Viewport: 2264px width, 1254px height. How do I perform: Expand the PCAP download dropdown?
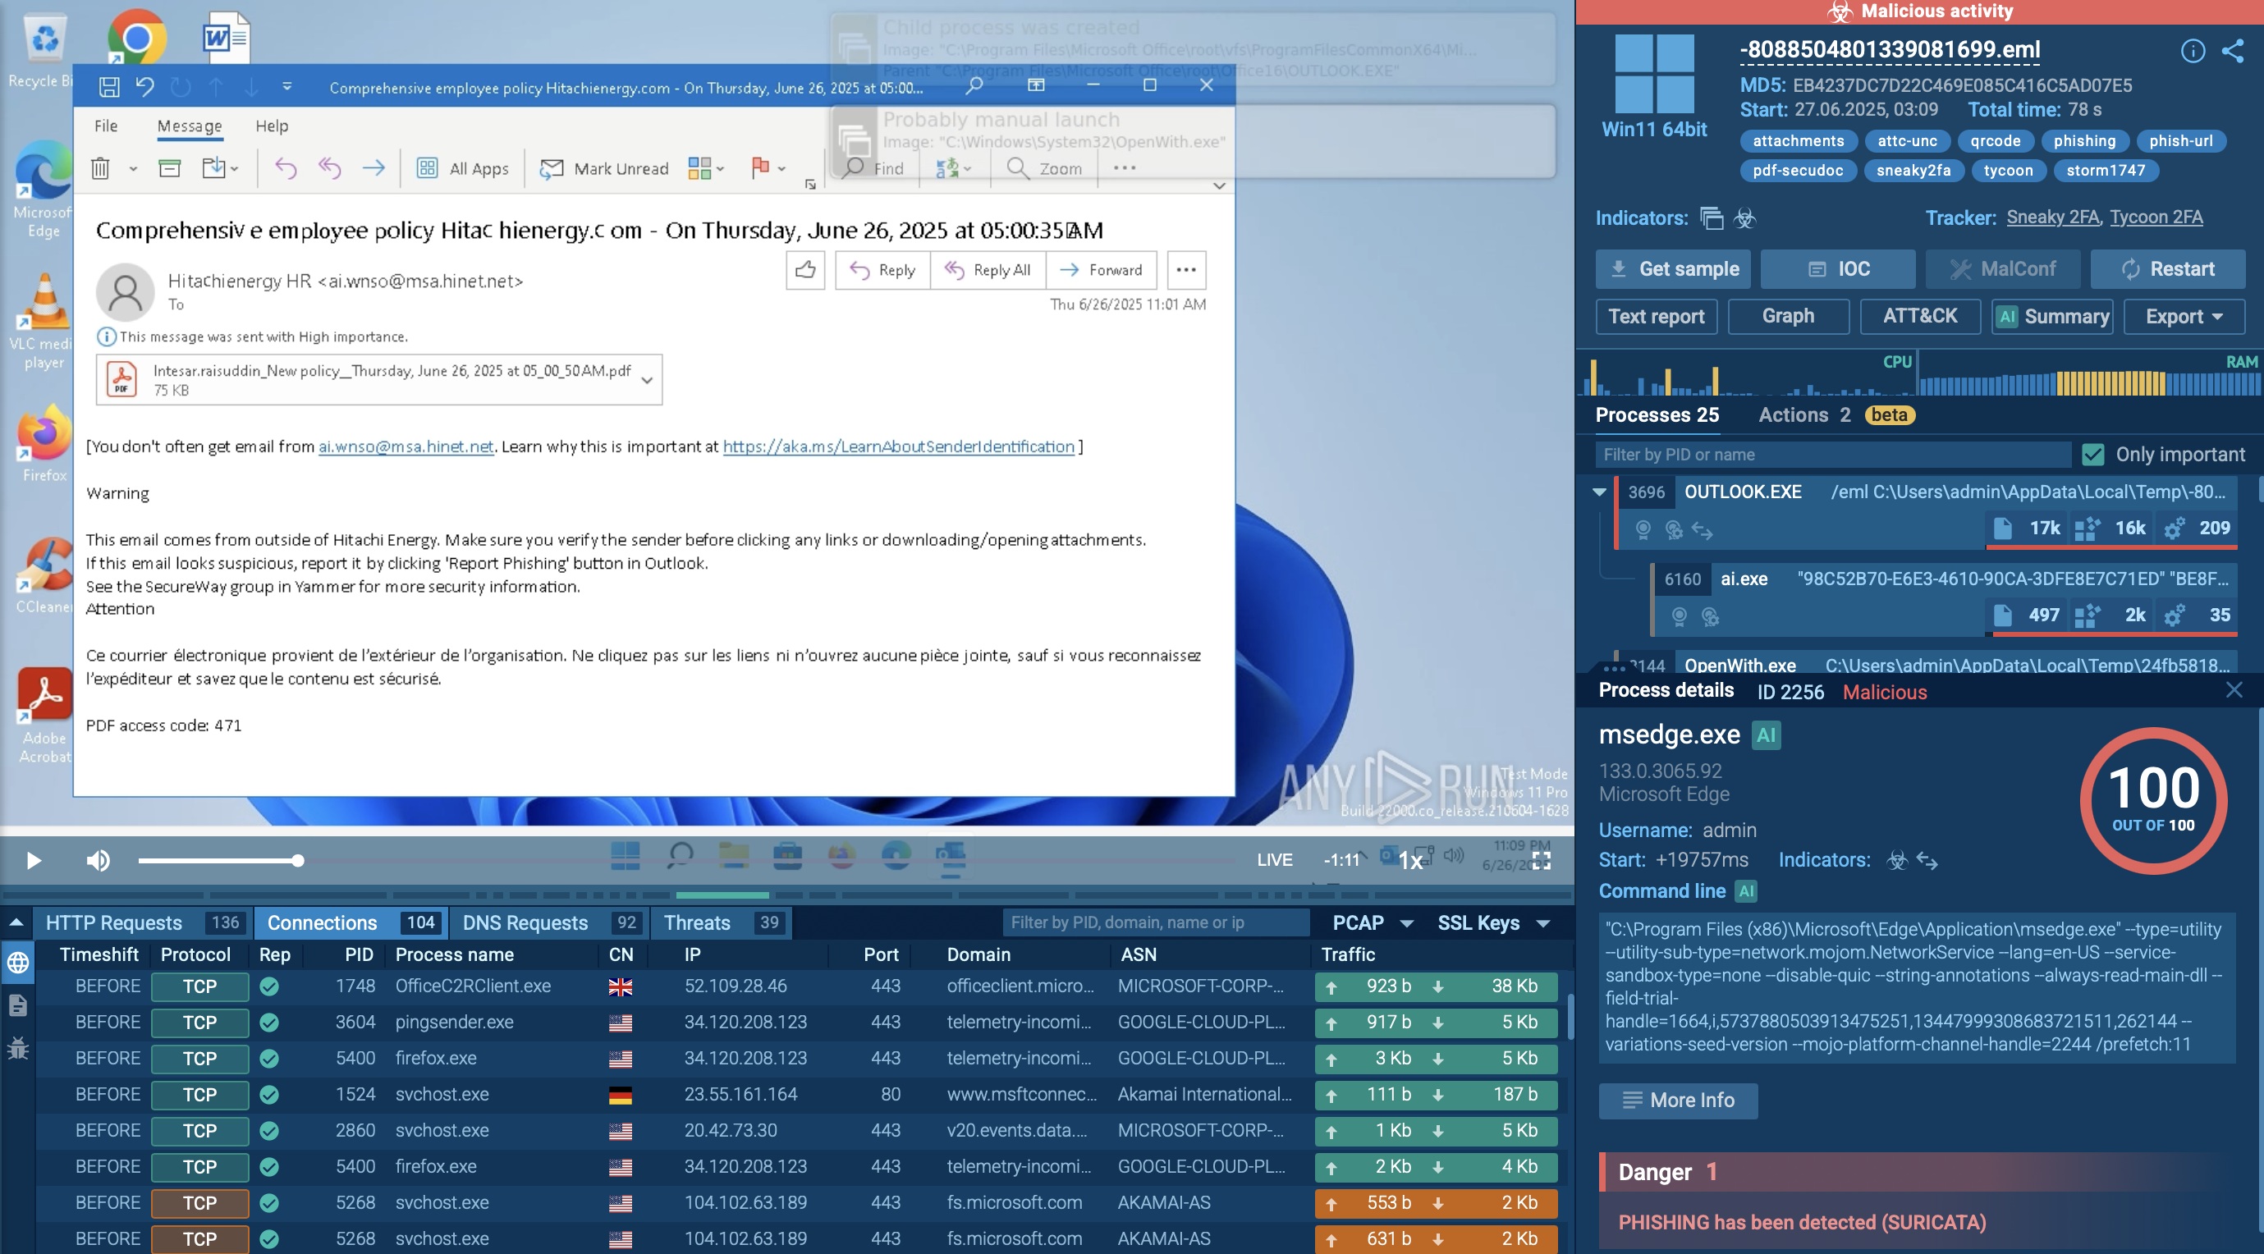pyautogui.click(x=1406, y=922)
